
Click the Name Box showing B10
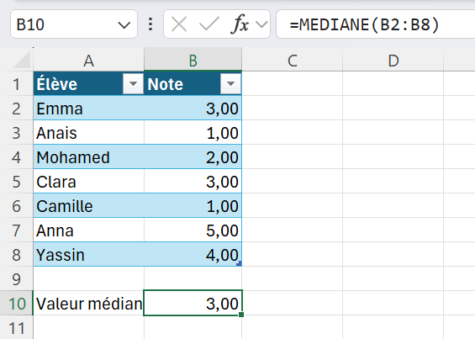(74, 24)
